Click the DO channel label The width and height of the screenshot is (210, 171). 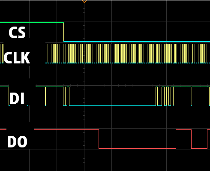[x=17, y=141]
